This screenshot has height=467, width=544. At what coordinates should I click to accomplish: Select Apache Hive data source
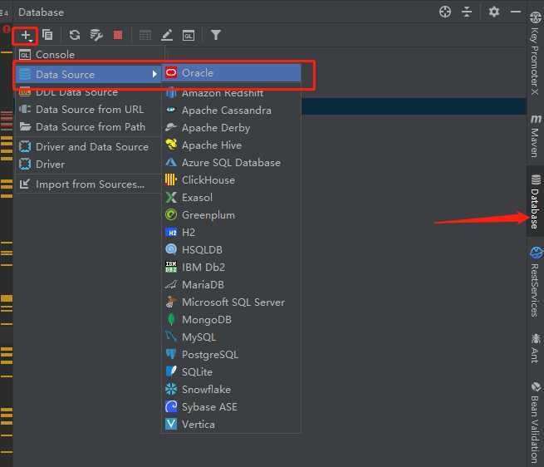click(232, 145)
